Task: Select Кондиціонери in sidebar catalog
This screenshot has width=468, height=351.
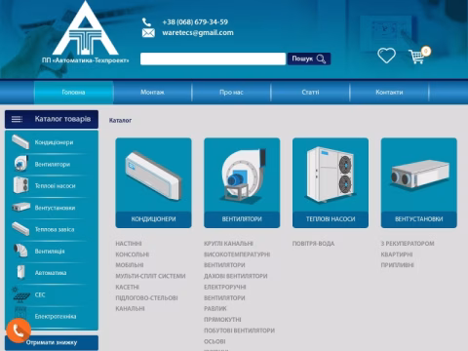Action: pyautogui.click(x=54, y=142)
